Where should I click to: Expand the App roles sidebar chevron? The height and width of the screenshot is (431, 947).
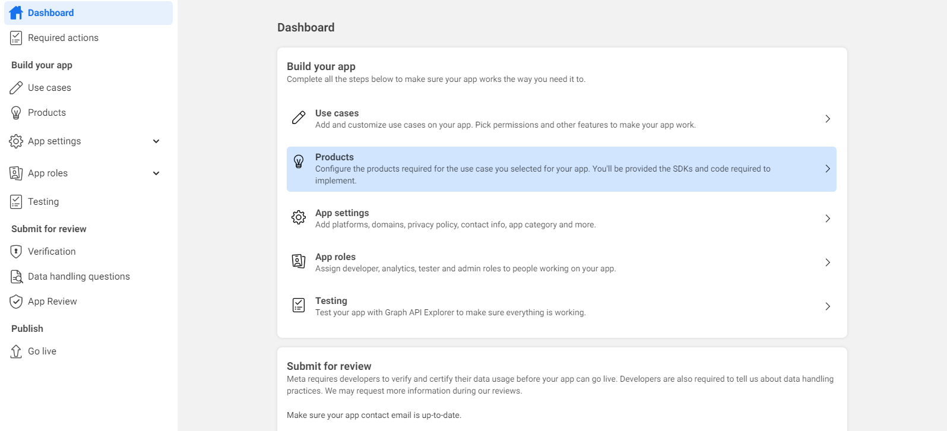(156, 173)
